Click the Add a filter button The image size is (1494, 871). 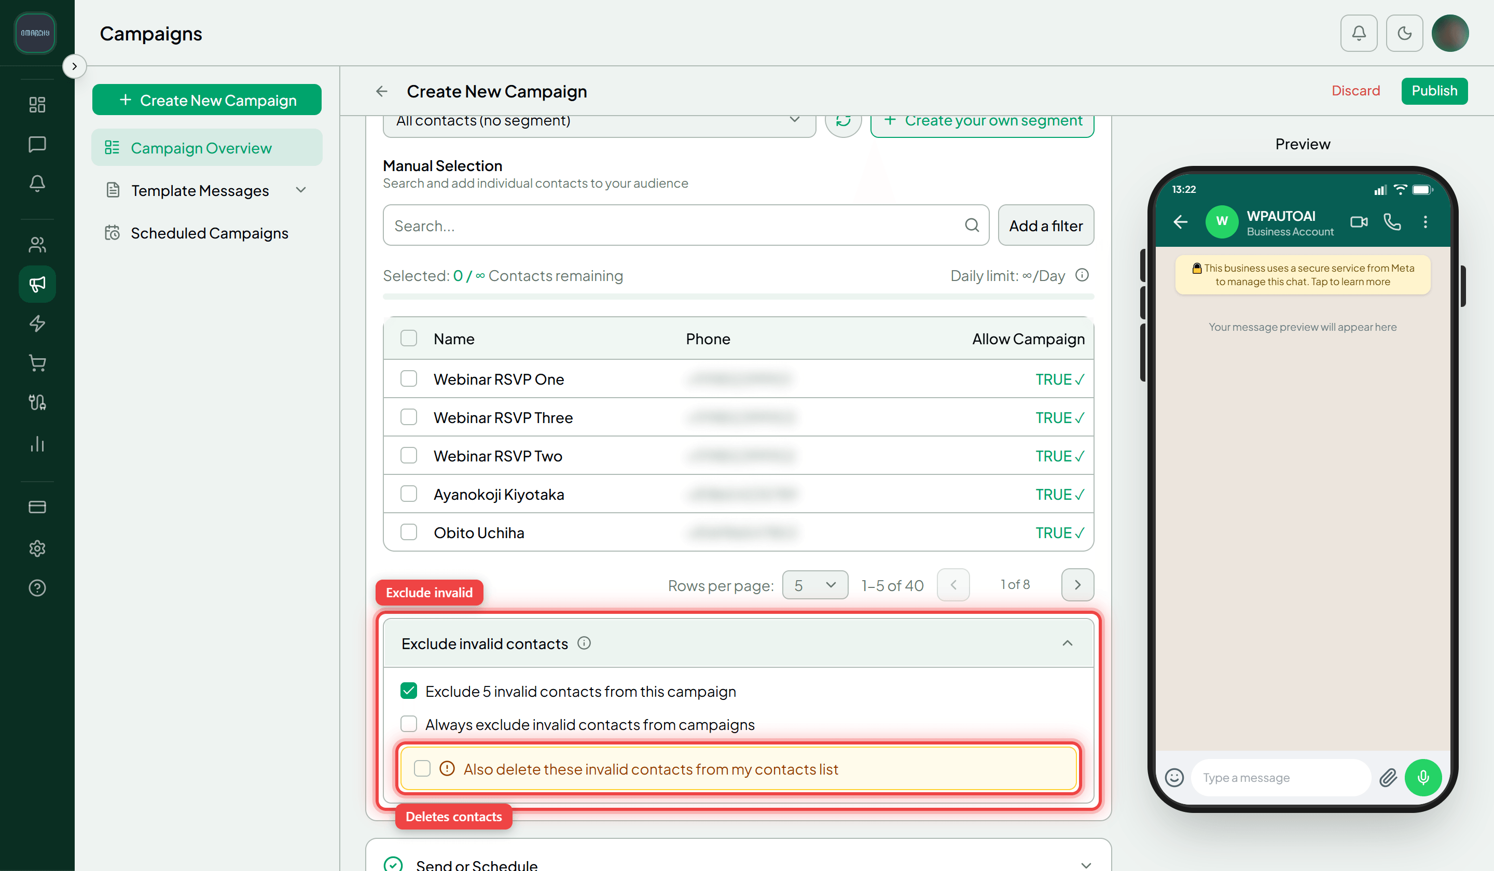(x=1046, y=225)
